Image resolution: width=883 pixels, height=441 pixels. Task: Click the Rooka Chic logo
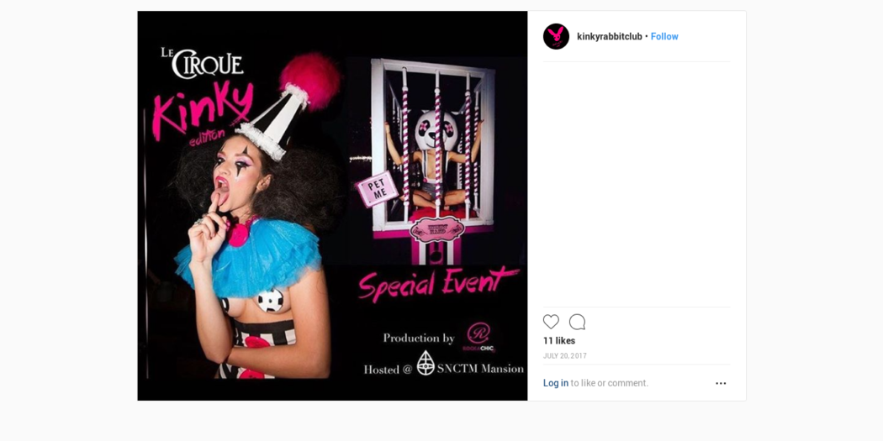[479, 338]
